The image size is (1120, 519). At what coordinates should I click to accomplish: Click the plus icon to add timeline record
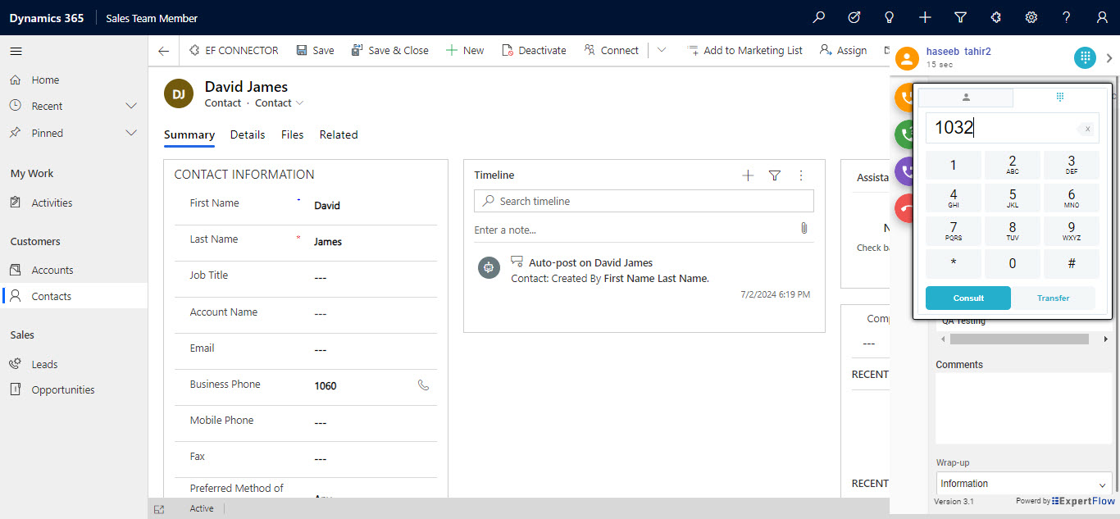pyautogui.click(x=748, y=175)
